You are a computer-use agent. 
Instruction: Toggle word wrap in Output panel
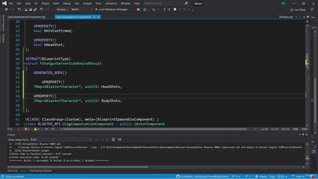coord(119,139)
